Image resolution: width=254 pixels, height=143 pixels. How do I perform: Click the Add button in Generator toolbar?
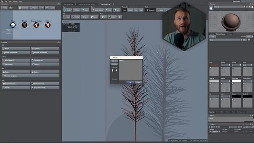coord(4,8)
